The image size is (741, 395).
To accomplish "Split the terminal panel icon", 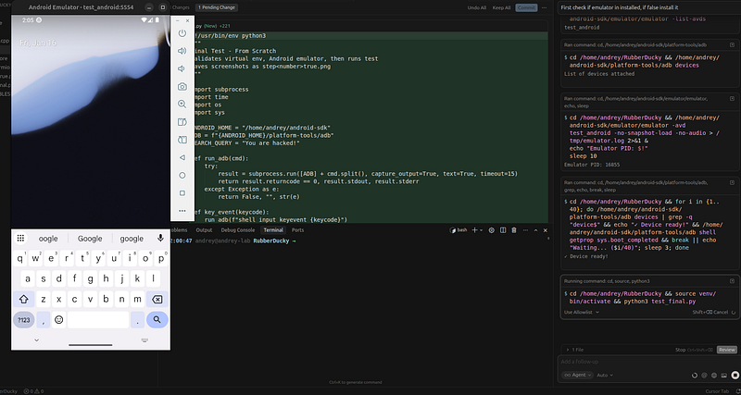I will tap(503, 230).
